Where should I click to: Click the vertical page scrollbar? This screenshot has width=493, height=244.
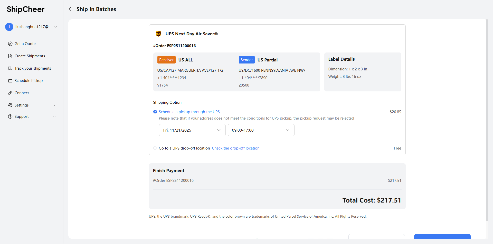(487, 120)
